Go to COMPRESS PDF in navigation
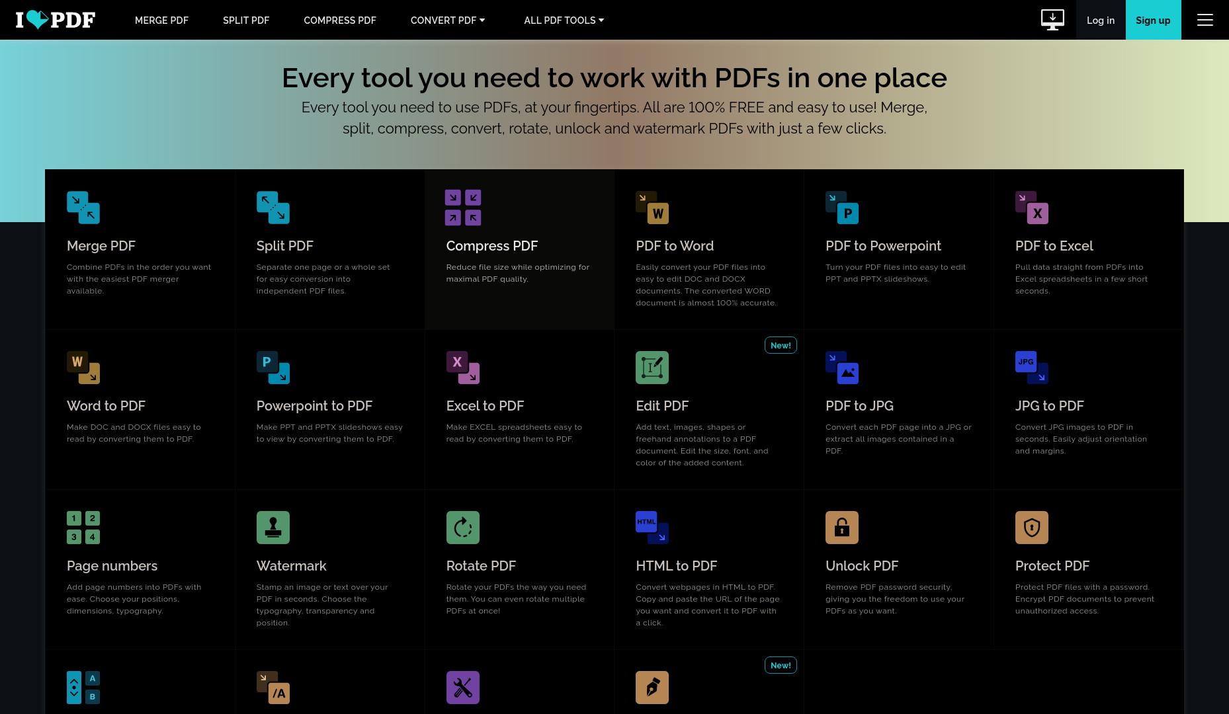The width and height of the screenshot is (1229, 714). 340,20
